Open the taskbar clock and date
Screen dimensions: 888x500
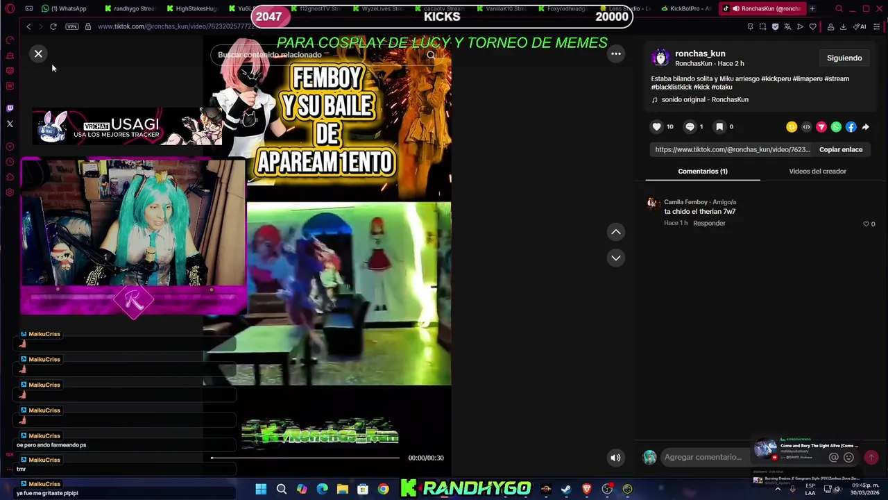point(864,489)
